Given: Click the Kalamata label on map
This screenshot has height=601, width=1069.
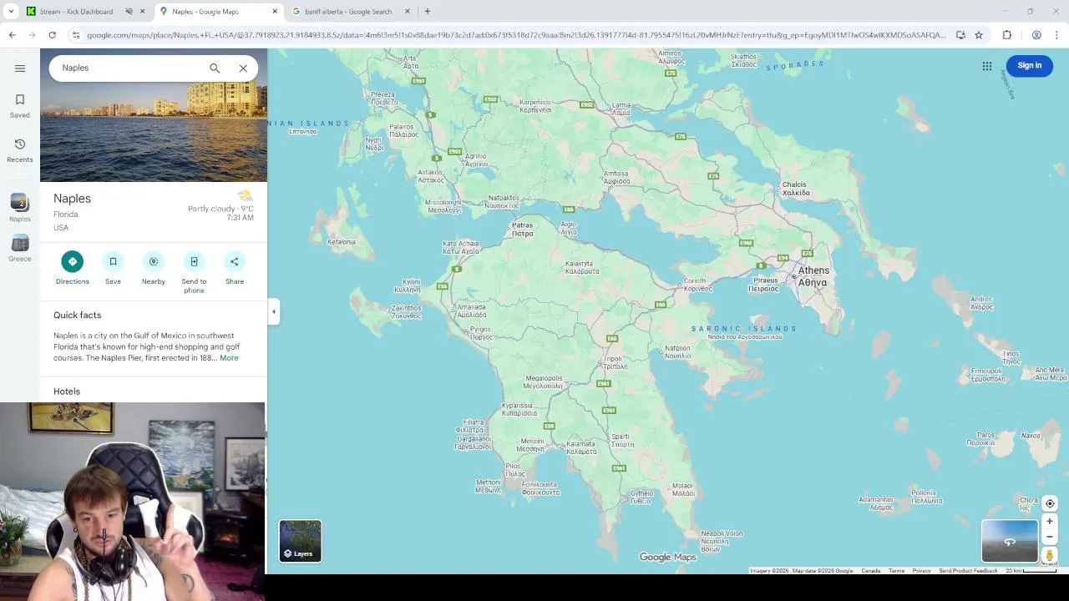Looking at the screenshot, I should pyautogui.click(x=580, y=447).
